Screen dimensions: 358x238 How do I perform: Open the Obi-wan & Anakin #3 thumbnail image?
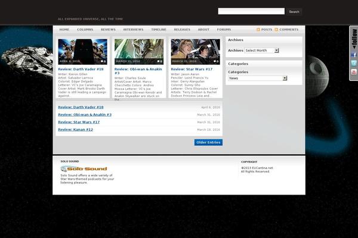[139, 52]
